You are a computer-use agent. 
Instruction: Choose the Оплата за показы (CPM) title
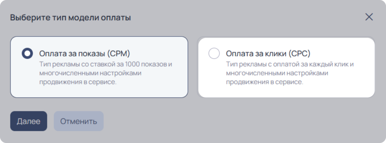pos(84,53)
